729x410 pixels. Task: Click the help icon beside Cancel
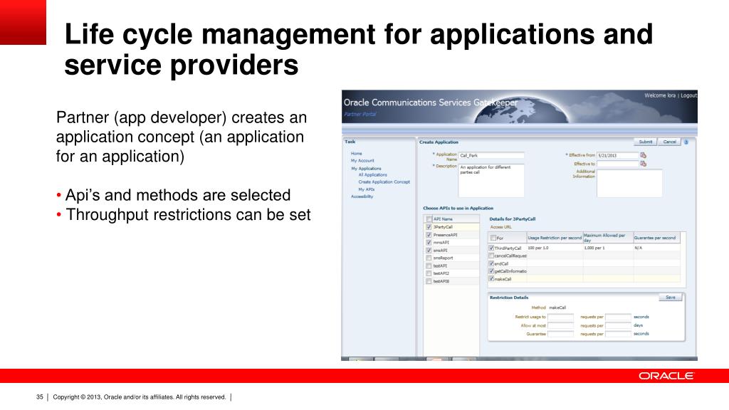(x=686, y=142)
